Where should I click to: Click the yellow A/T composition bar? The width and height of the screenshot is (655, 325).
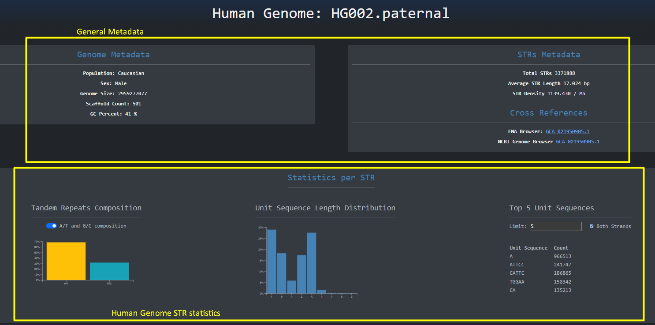tap(66, 261)
